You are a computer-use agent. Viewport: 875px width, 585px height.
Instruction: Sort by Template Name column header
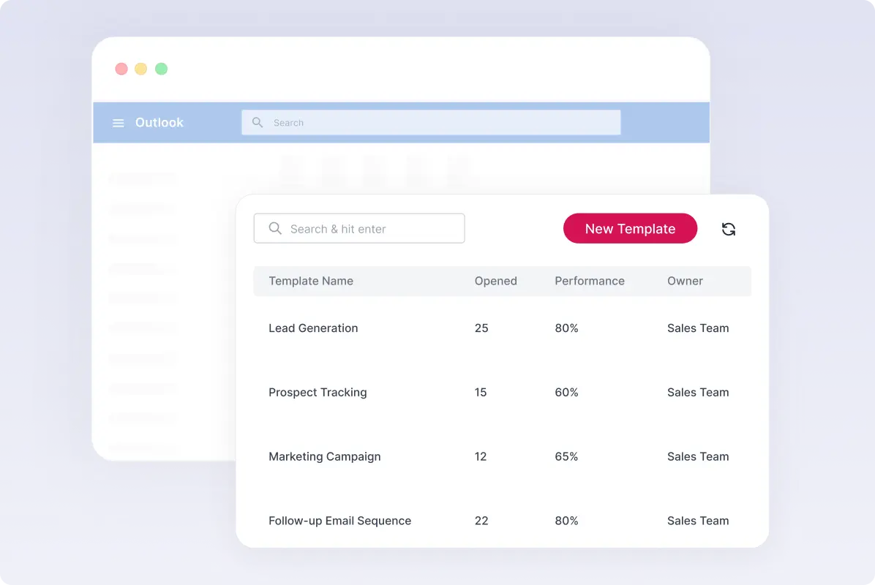(x=311, y=281)
